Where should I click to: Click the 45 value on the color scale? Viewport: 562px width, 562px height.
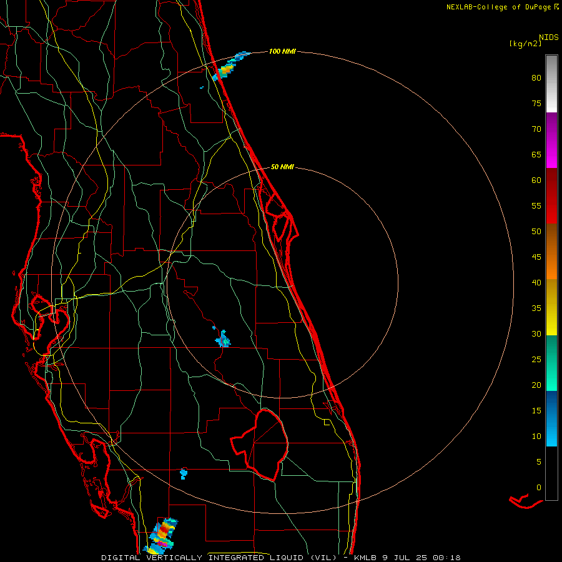(536, 257)
